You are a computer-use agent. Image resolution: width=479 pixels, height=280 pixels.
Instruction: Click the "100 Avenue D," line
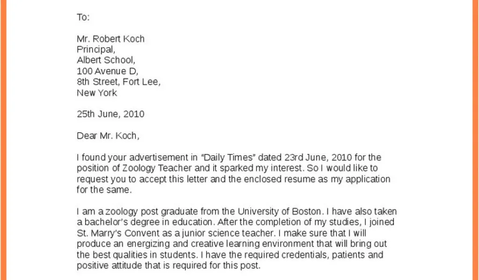point(108,71)
